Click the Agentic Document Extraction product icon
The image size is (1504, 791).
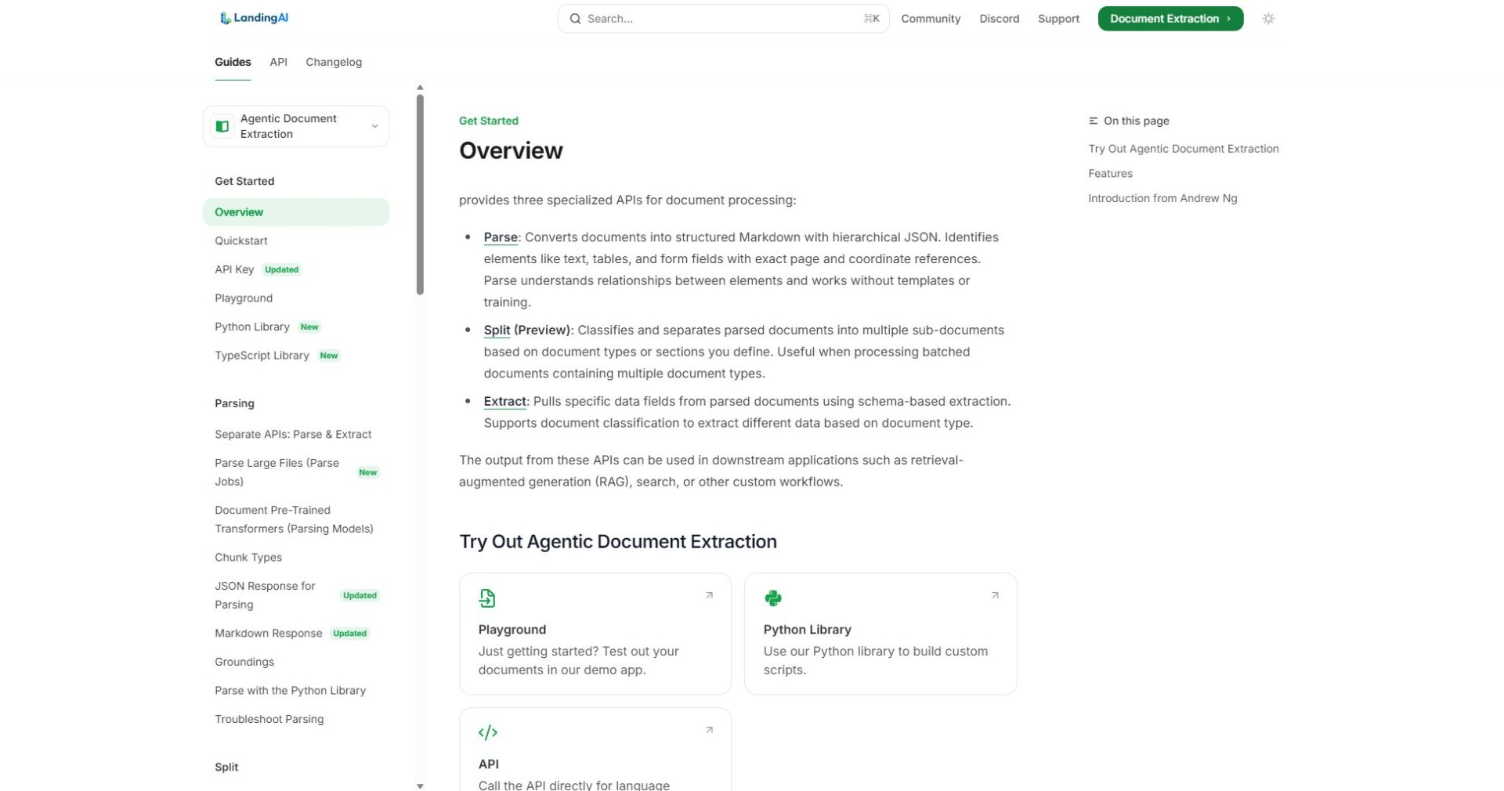tap(222, 126)
